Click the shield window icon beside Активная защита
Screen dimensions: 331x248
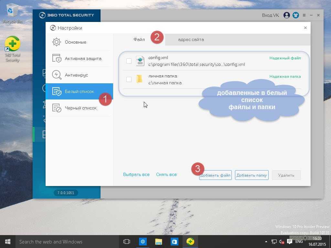pyautogui.click(x=57, y=58)
